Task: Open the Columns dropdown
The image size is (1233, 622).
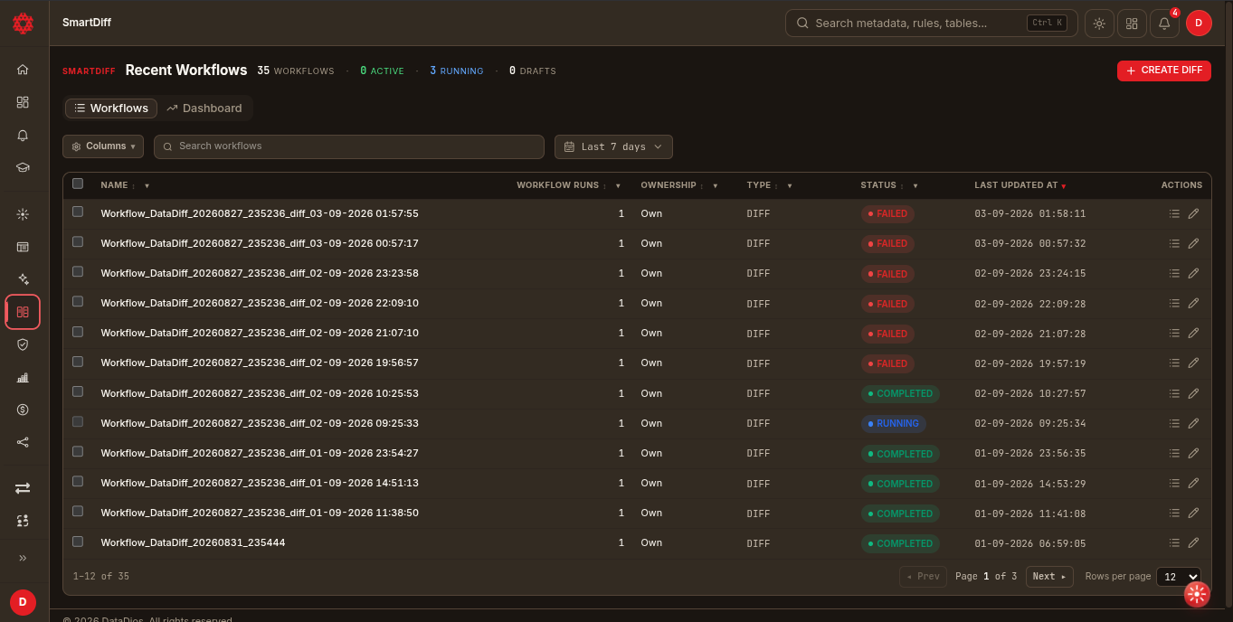Action: (103, 146)
